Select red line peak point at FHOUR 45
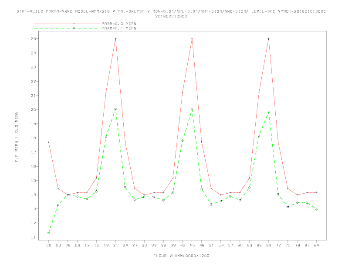 coord(192,39)
